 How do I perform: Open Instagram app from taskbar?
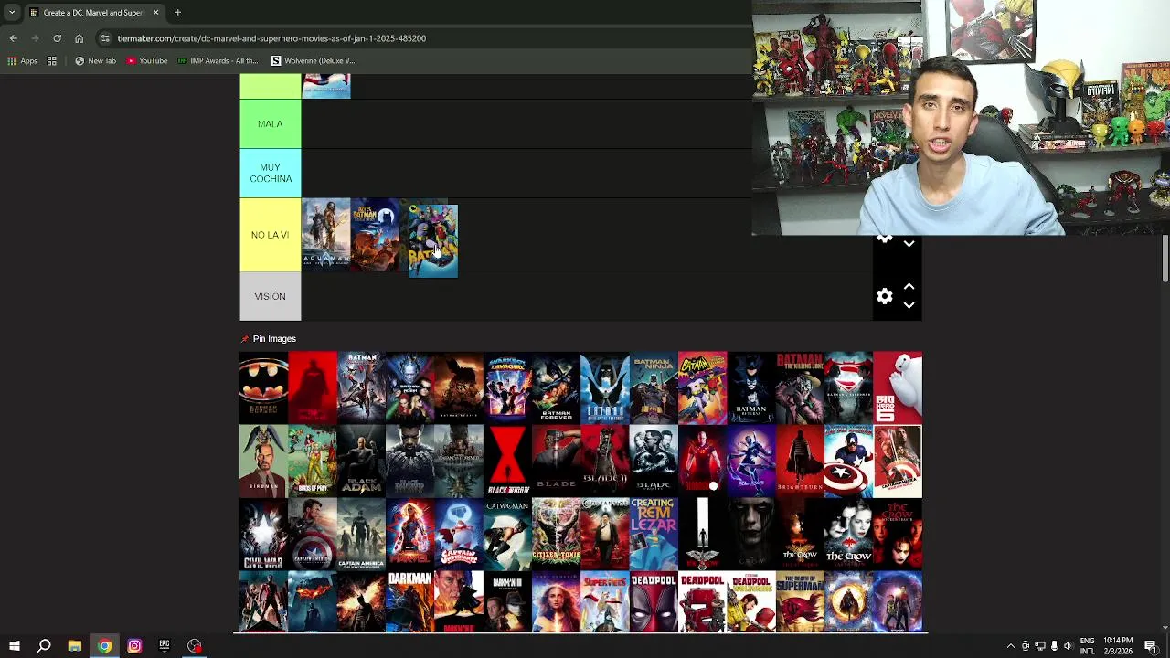134,646
